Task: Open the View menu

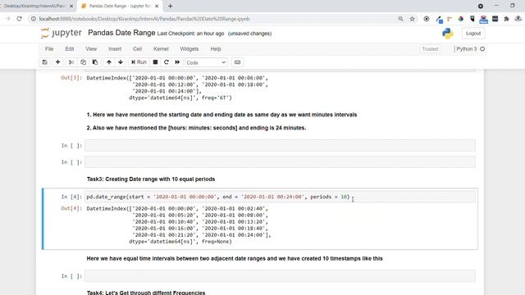Action: [91, 49]
